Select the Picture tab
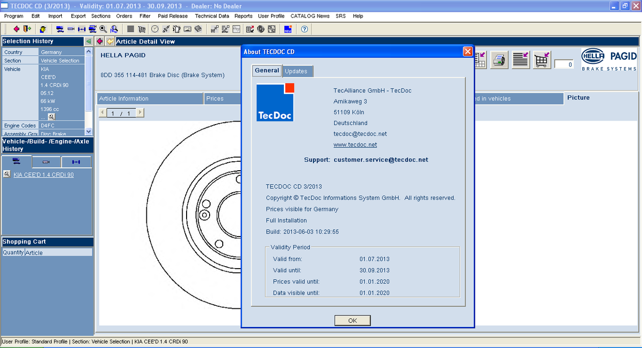The width and height of the screenshot is (642, 348). click(x=578, y=98)
